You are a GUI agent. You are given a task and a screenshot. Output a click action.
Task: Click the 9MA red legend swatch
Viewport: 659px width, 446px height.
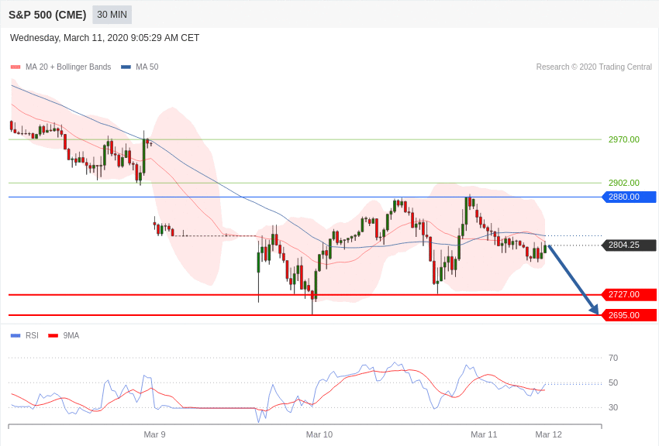coord(53,335)
